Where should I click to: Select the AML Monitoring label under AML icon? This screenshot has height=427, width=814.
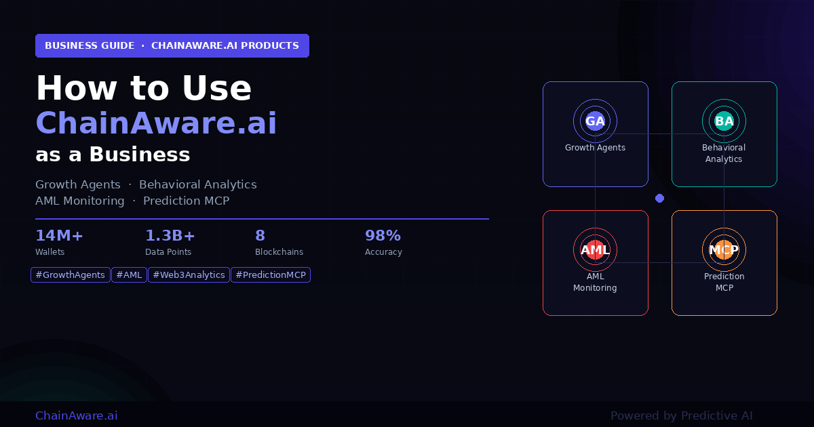[595, 282]
